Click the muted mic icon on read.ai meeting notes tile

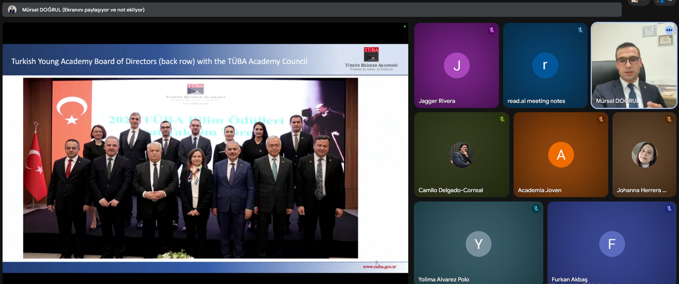580,30
